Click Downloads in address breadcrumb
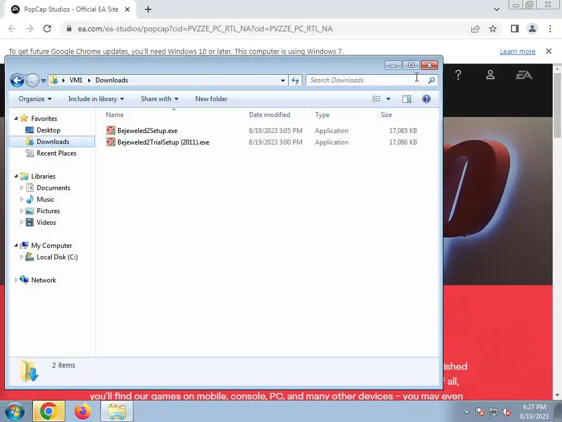This screenshot has height=422, width=562. point(111,80)
